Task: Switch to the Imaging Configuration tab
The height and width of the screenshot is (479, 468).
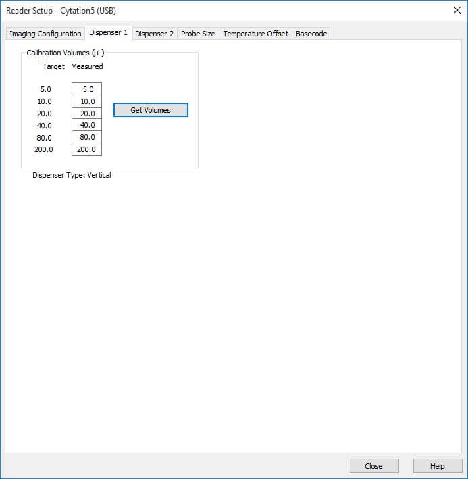Action: (45, 34)
